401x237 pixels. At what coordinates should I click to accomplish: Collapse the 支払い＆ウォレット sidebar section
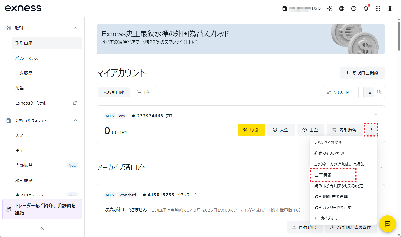point(75,120)
